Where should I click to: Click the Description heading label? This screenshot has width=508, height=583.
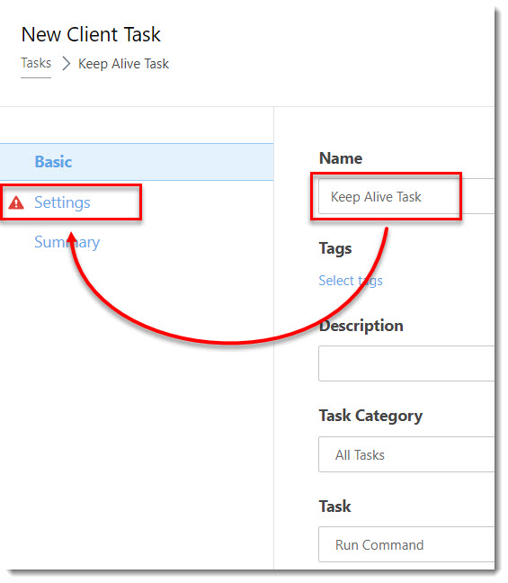361,326
